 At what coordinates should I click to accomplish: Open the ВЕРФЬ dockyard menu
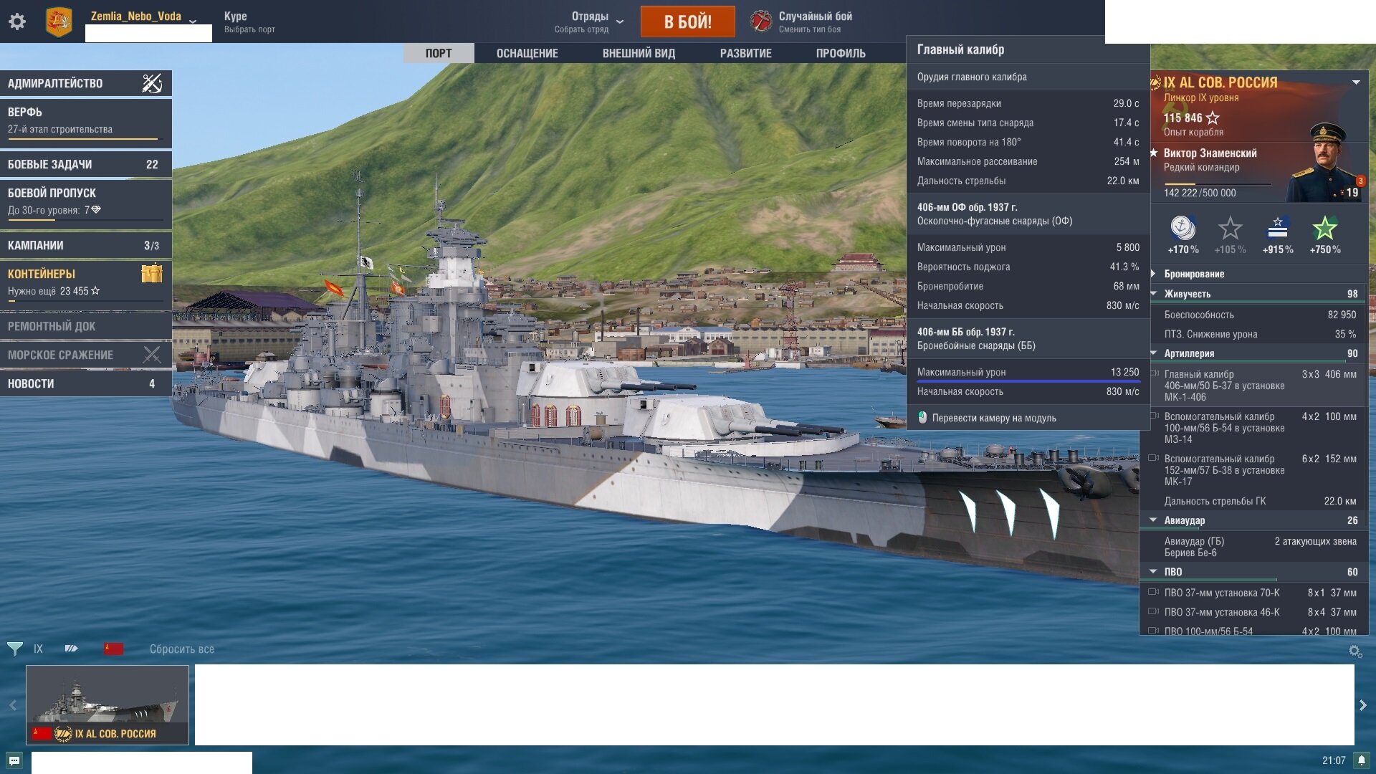pos(86,122)
